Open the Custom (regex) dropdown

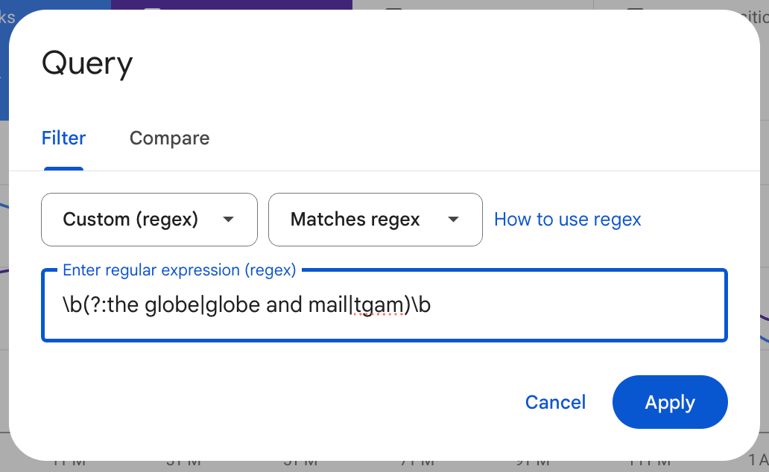tap(149, 220)
